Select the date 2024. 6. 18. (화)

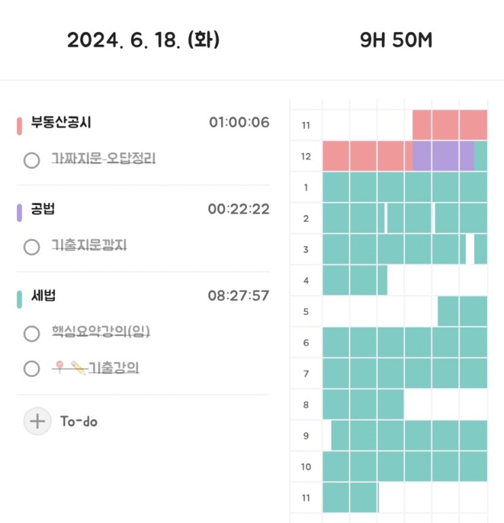point(144,40)
